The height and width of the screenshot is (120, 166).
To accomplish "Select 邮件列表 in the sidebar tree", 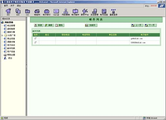I will [11, 48].
